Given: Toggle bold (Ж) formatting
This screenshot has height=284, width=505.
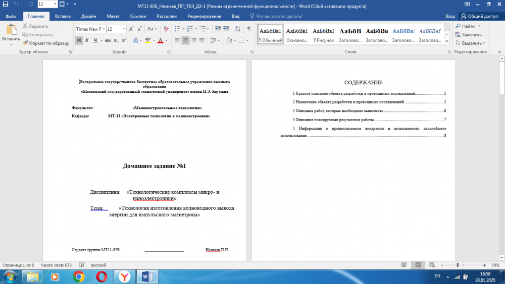Looking at the screenshot, I should pos(79,40).
